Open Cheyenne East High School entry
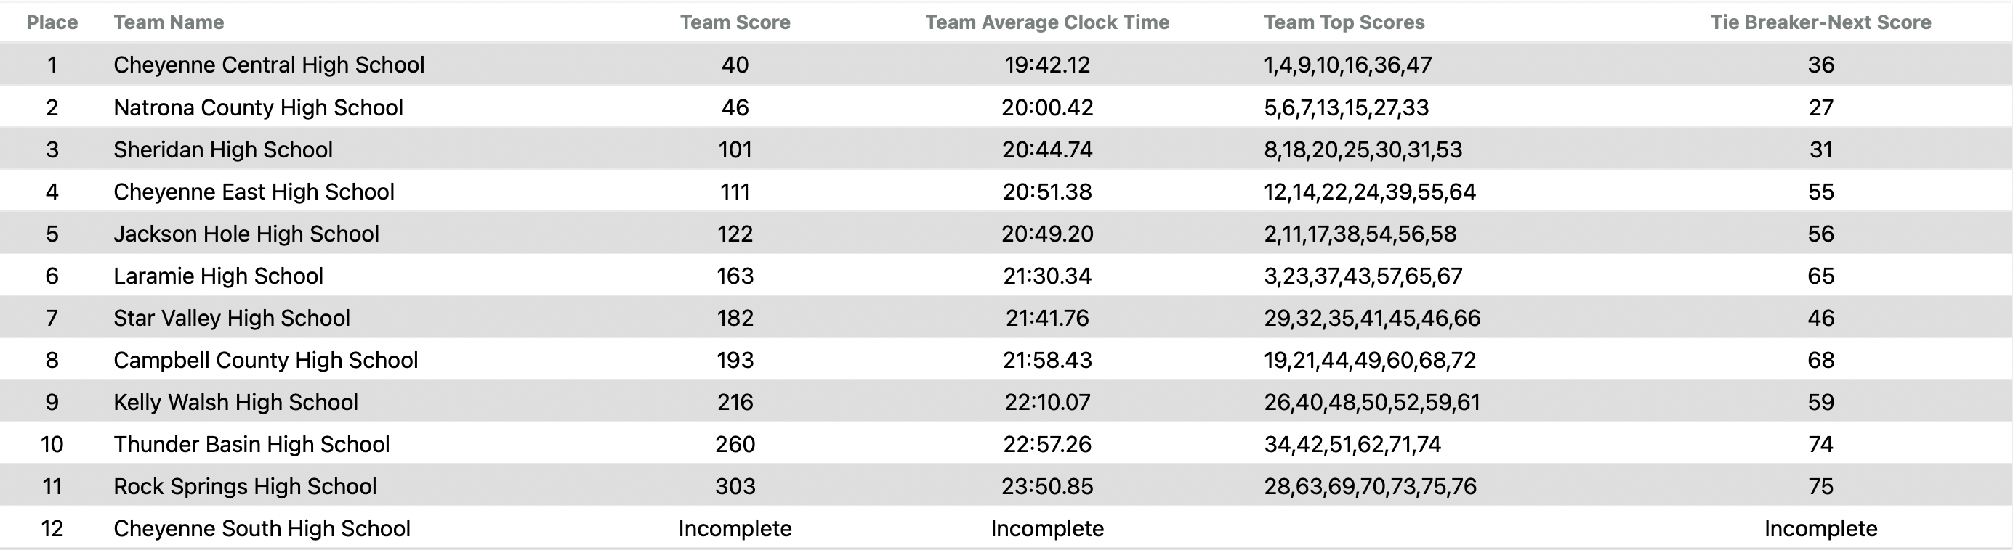The height and width of the screenshot is (550, 2013). click(x=253, y=192)
